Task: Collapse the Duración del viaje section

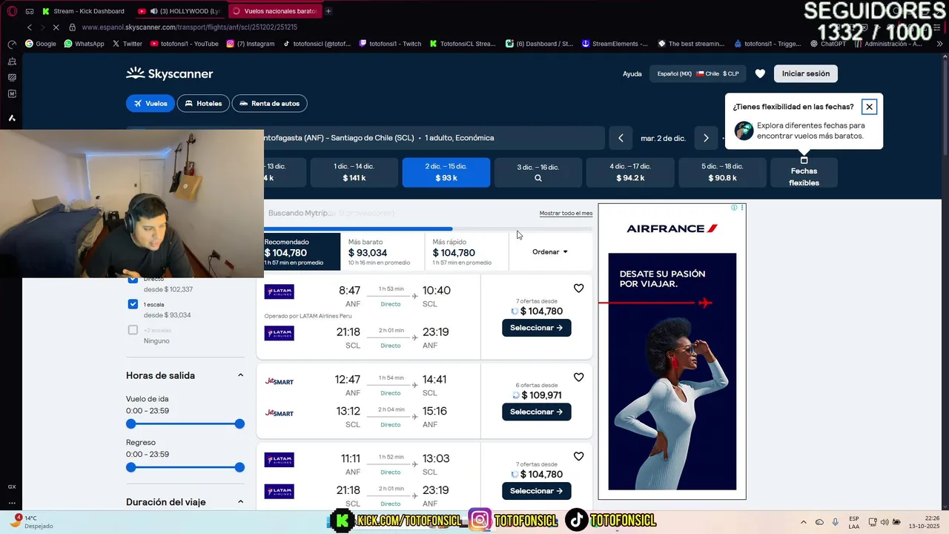Action: 240,502
